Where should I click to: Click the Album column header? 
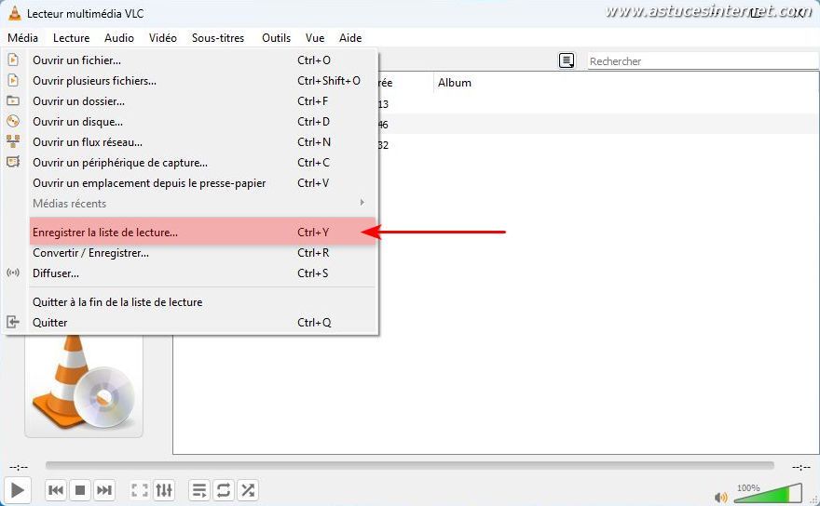pyautogui.click(x=455, y=83)
